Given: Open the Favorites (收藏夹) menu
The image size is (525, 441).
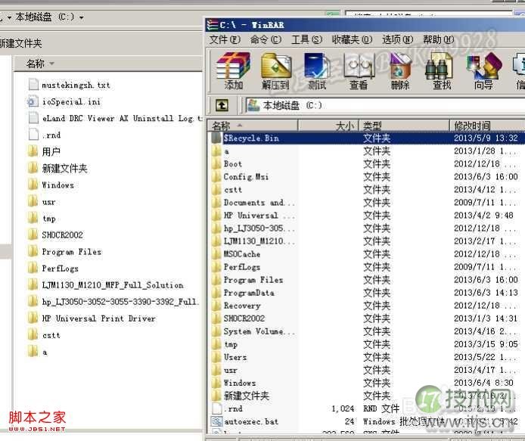Looking at the screenshot, I should click(x=350, y=39).
